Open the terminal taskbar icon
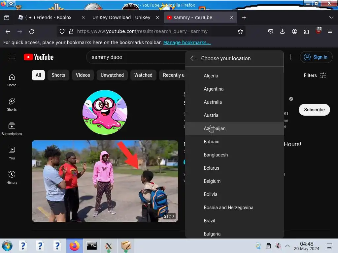Image resolution: width=338 pixels, height=253 pixels. [92, 246]
